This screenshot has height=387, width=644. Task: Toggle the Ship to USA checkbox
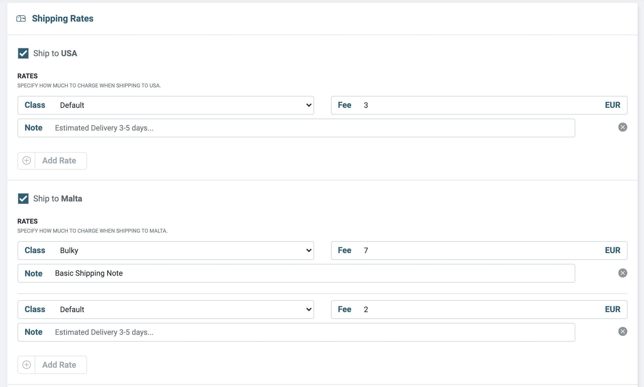click(22, 53)
